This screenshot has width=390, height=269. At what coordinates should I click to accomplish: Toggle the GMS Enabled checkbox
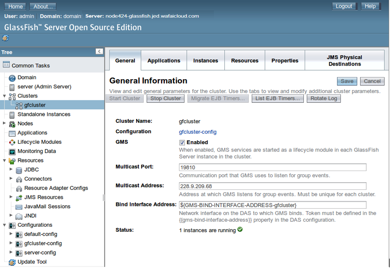tap(182, 142)
